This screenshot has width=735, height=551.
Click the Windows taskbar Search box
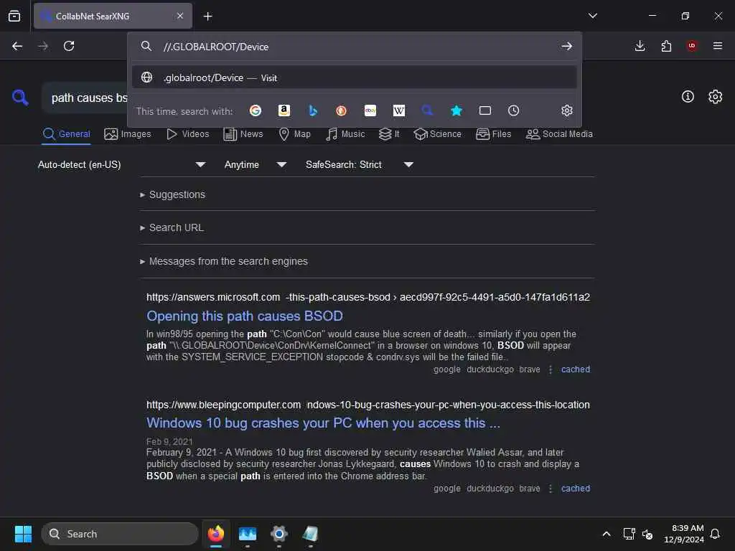tap(120, 534)
